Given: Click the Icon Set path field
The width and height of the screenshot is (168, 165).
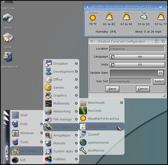Looking at the screenshot, I should point(130,81).
